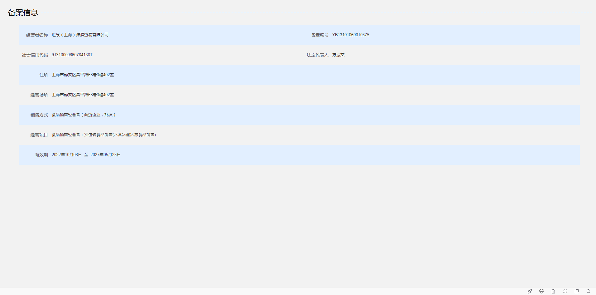Click the 销售方式 value text
The image size is (596, 295).
(x=84, y=115)
